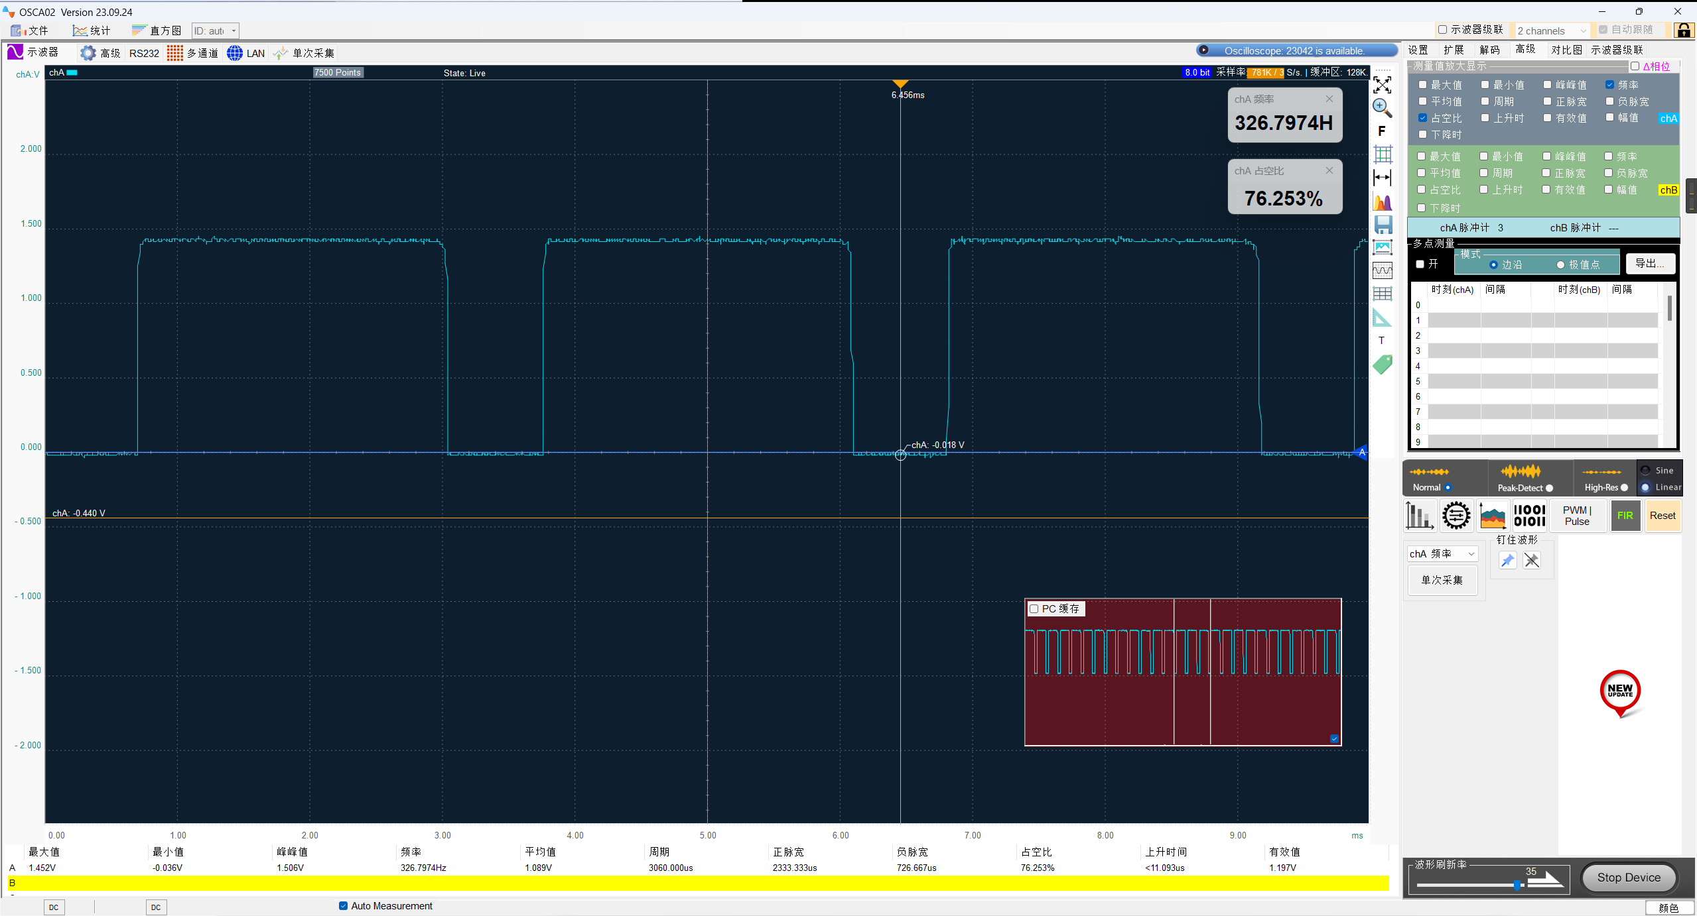
Task: Open the 直方图 menu
Action: (x=157, y=30)
